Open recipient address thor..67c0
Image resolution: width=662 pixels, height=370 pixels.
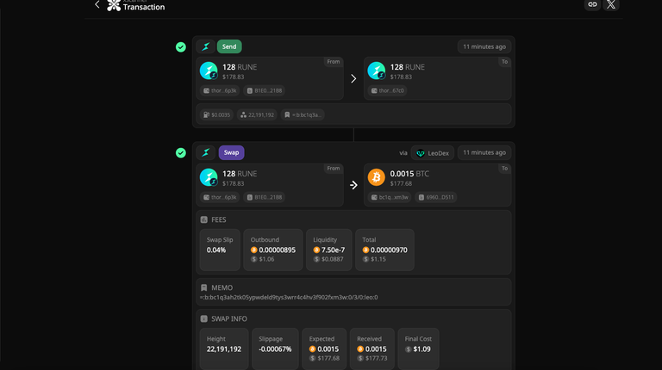click(x=387, y=90)
